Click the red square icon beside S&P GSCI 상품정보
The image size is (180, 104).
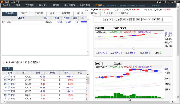click(x=3, y=63)
